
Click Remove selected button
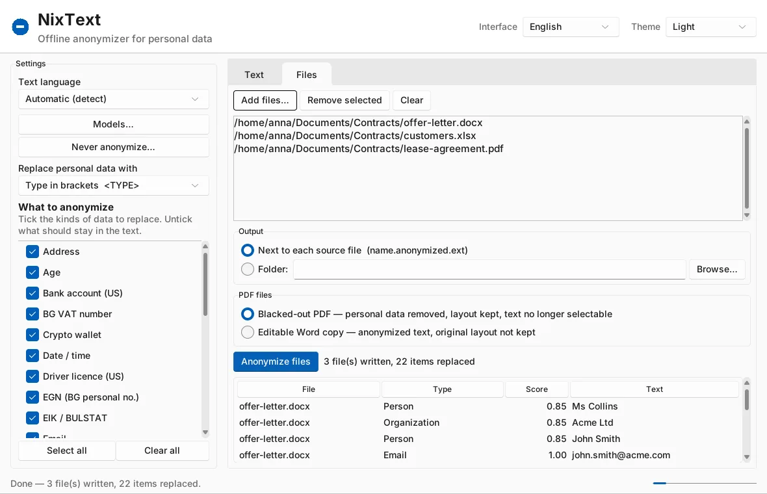[344, 100]
